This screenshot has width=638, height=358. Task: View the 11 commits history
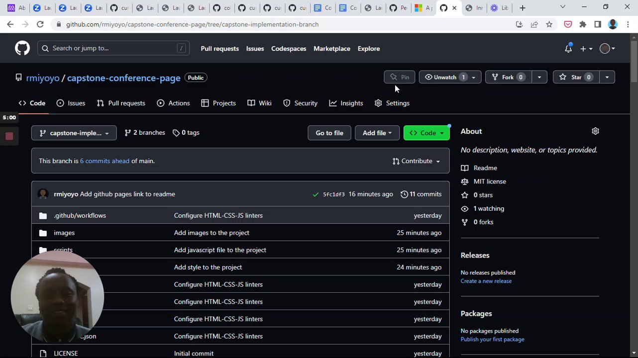point(421,194)
